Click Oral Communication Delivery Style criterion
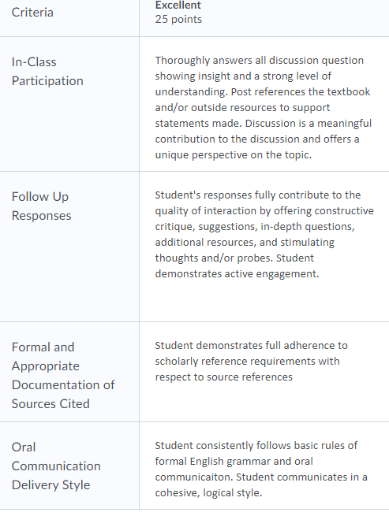Viewport: 389px width, 516px height. point(56,466)
